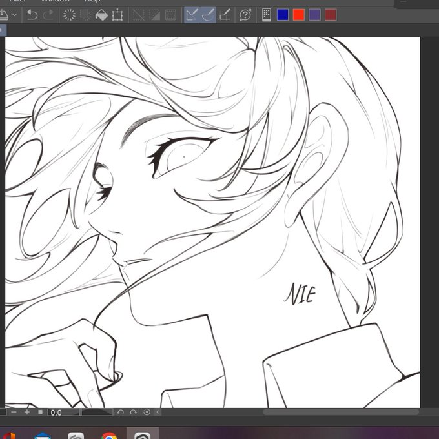439x439 pixels.
Task: Rotate canvas right with curved arrow icon
Action: [134, 412]
